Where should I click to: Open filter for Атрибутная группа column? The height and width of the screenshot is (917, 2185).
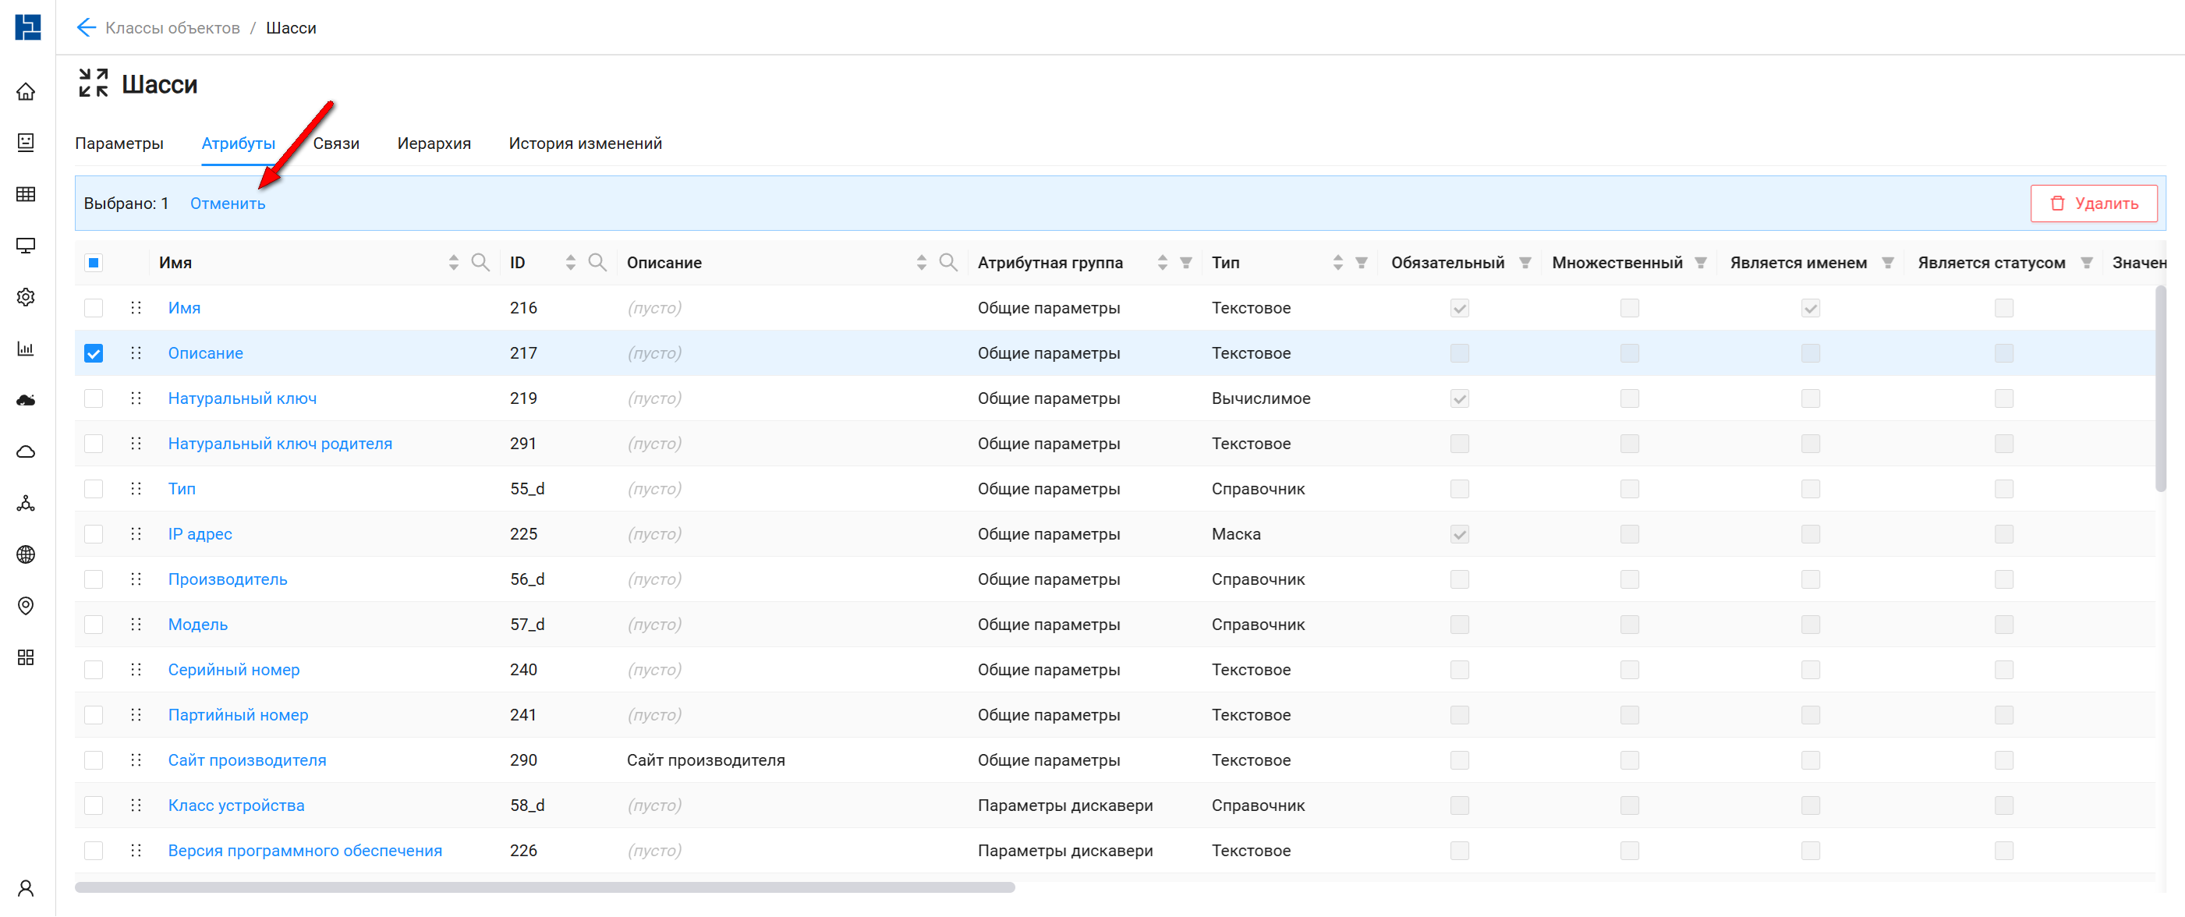coord(1186,263)
